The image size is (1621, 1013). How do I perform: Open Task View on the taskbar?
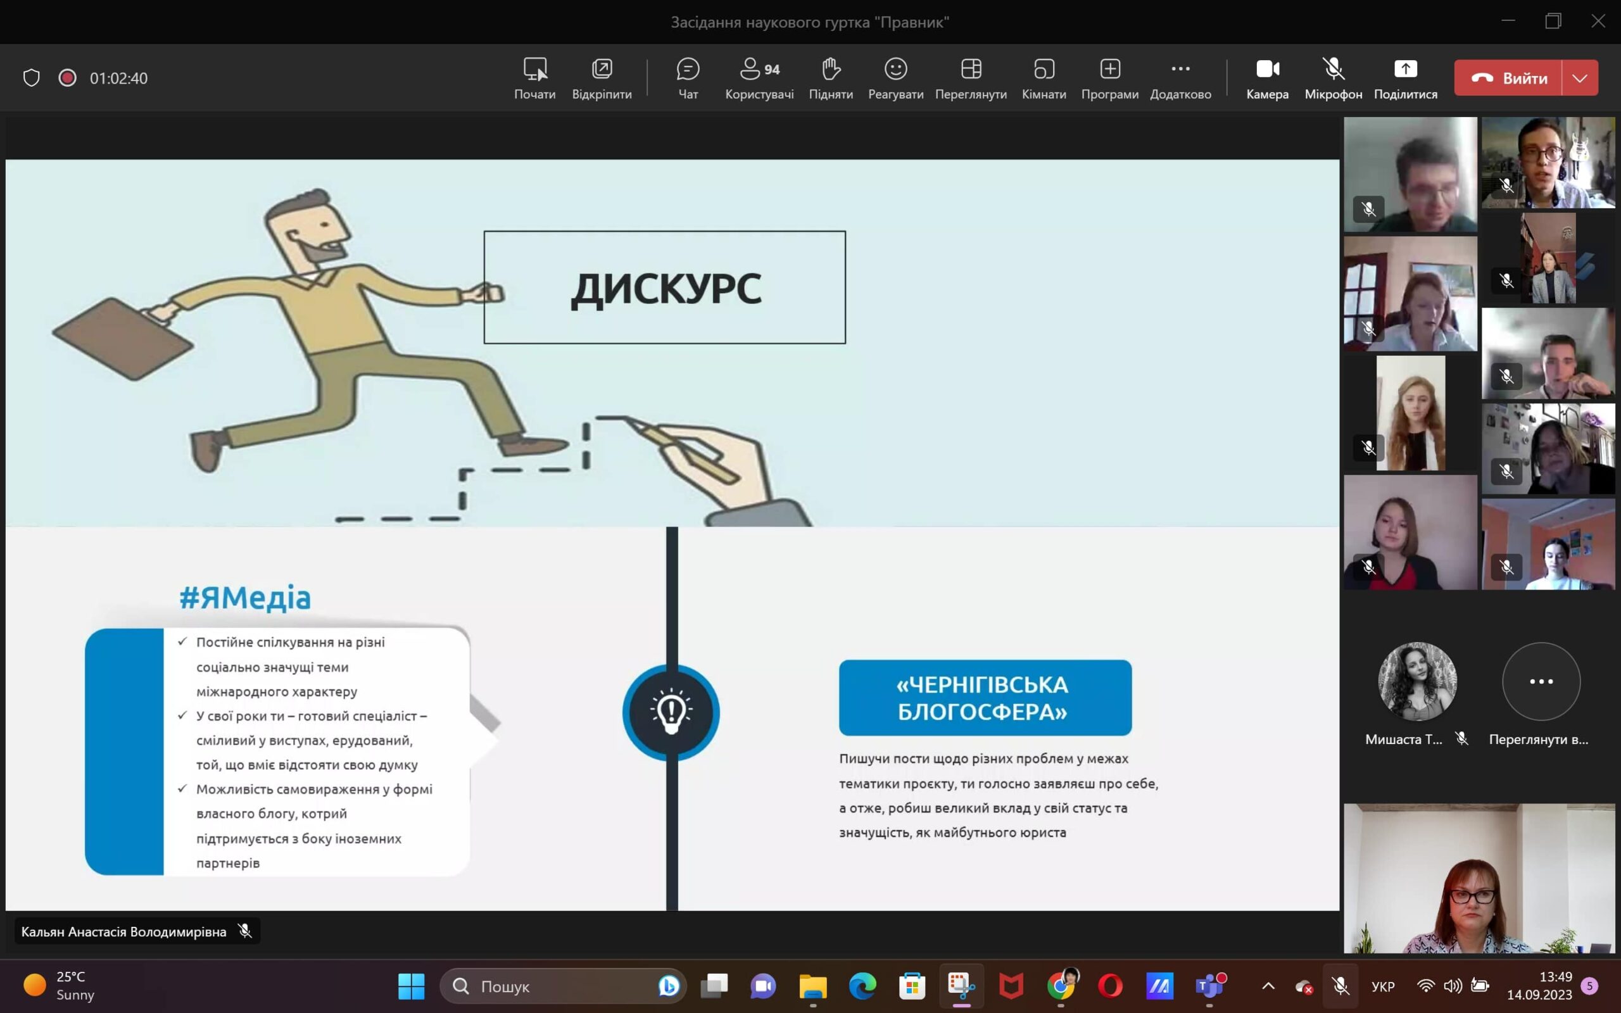coord(714,986)
